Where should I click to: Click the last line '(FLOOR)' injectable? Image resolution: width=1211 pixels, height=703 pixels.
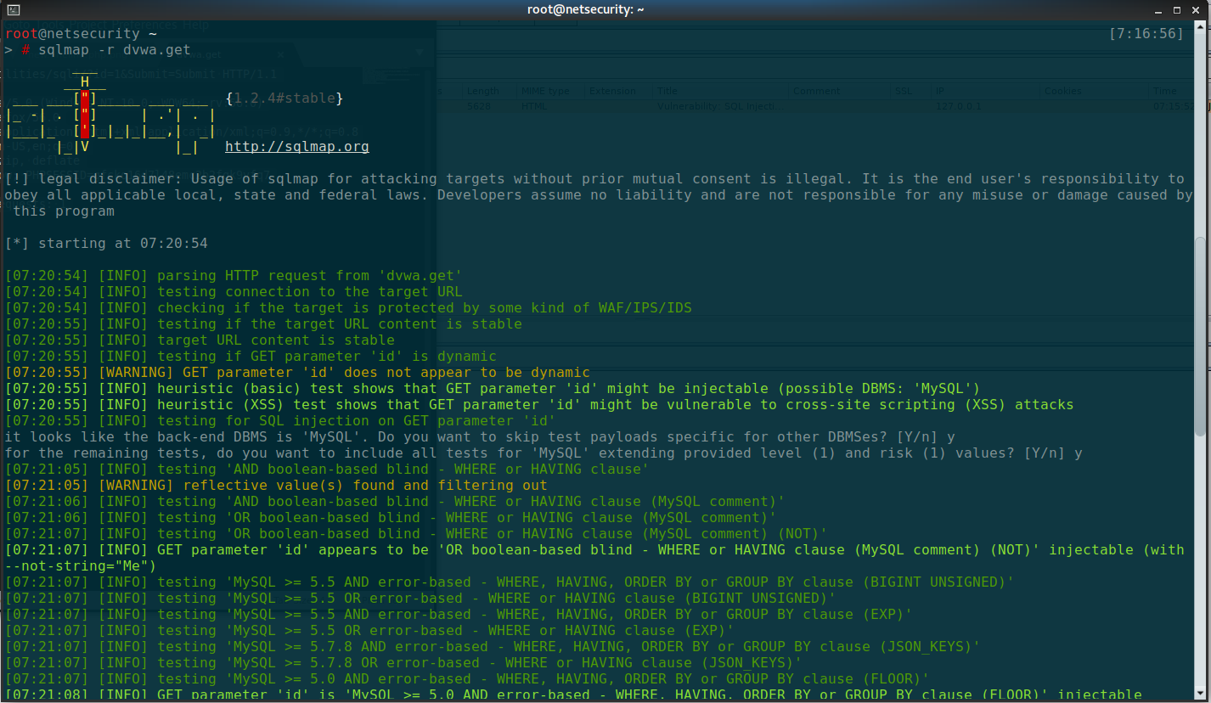point(573,695)
